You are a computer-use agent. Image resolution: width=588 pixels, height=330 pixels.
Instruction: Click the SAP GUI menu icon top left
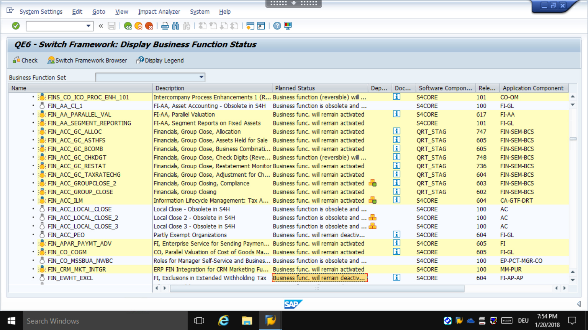tap(10, 11)
